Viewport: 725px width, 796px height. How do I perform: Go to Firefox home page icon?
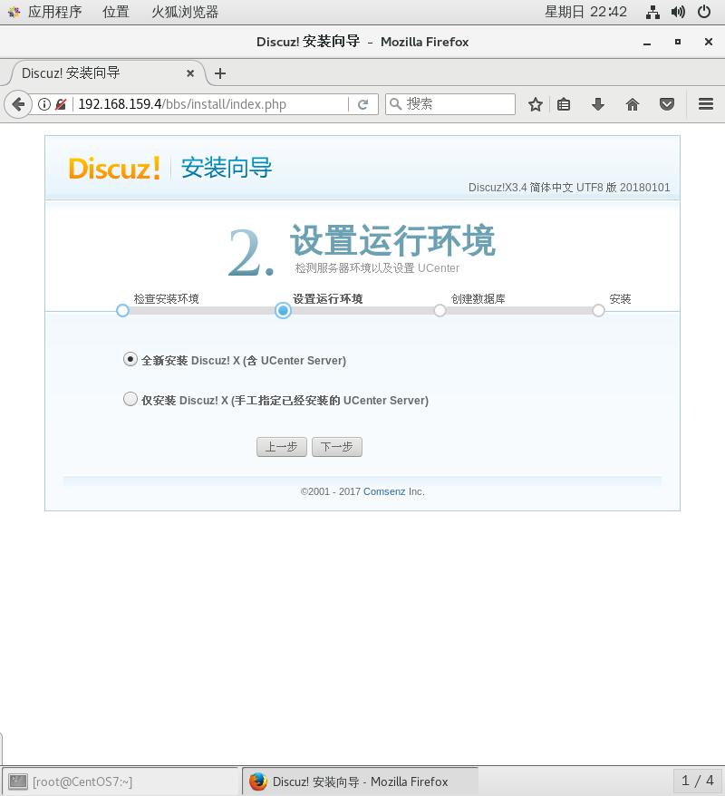[633, 104]
